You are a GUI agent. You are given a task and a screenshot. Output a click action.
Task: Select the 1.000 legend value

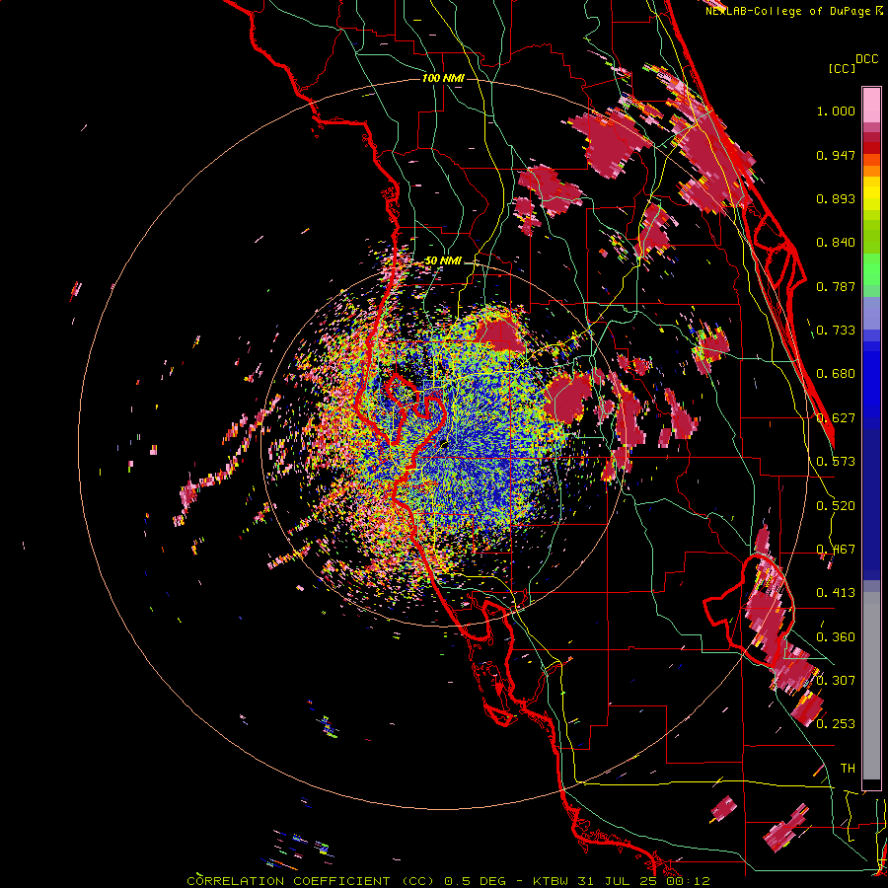tap(836, 111)
